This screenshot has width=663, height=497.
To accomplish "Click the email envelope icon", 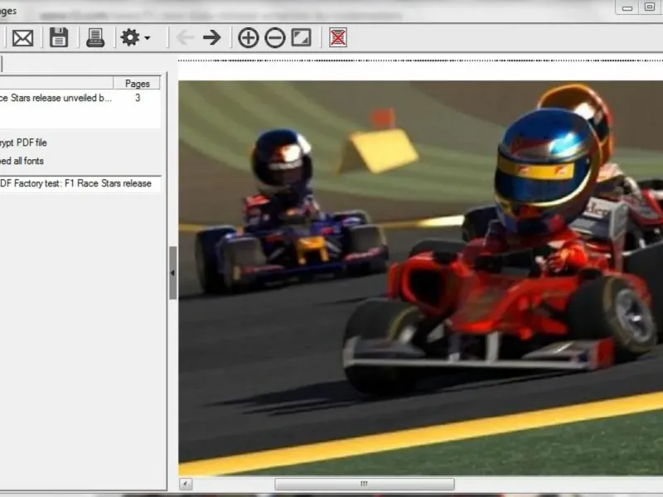I will point(22,37).
